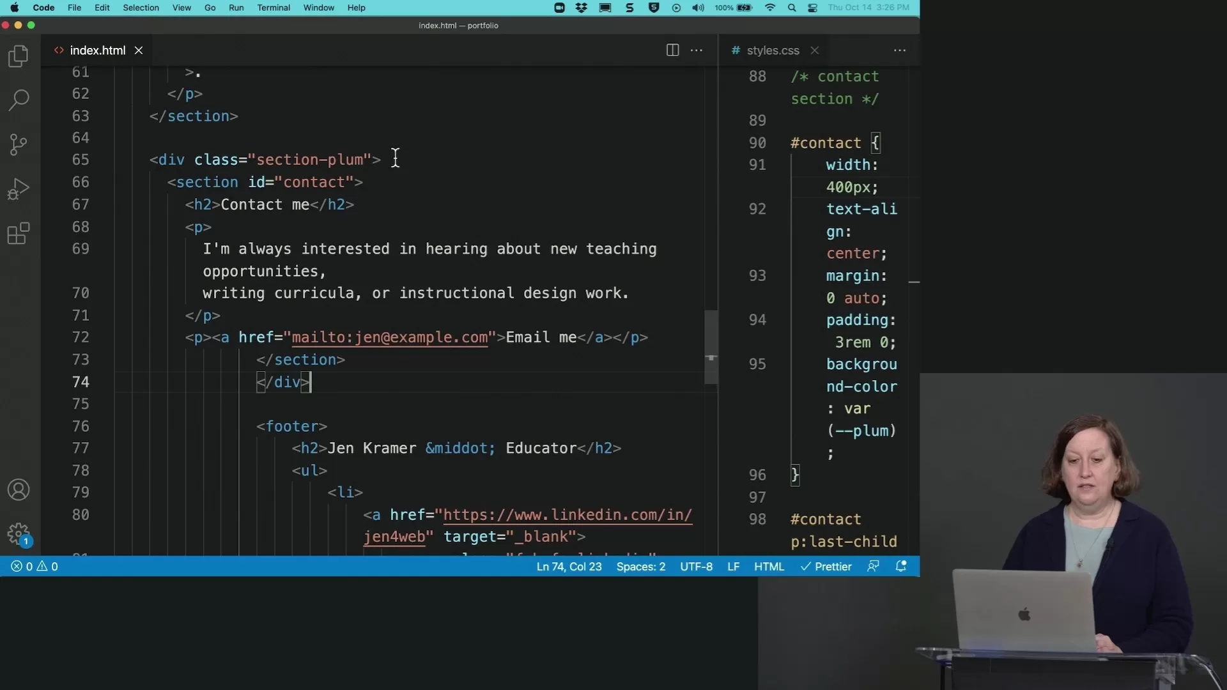Image resolution: width=1227 pixels, height=690 pixels.
Task: Open the Search view icon
Action: point(19,100)
